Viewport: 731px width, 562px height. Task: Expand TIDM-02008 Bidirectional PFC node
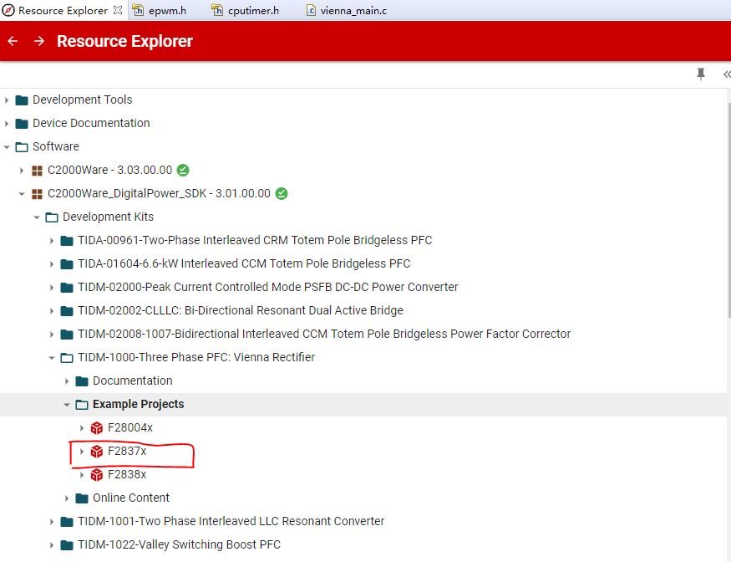point(51,335)
